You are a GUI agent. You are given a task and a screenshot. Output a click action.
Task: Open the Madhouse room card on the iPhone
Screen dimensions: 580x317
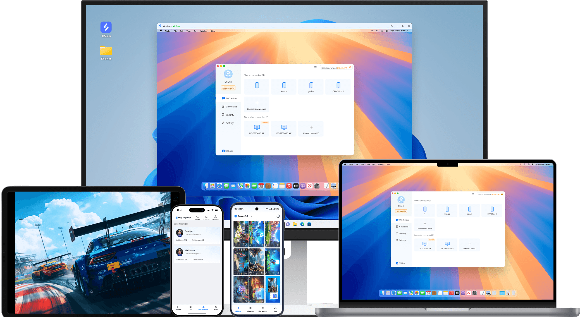(197, 255)
